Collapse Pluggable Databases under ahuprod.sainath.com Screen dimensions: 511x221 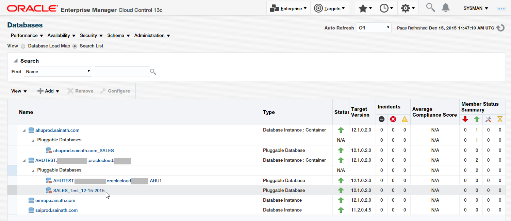point(33,140)
